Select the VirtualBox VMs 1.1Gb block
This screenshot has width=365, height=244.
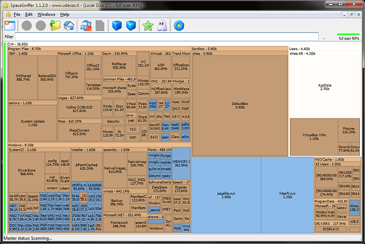pyautogui.click(x=314, y=137)
